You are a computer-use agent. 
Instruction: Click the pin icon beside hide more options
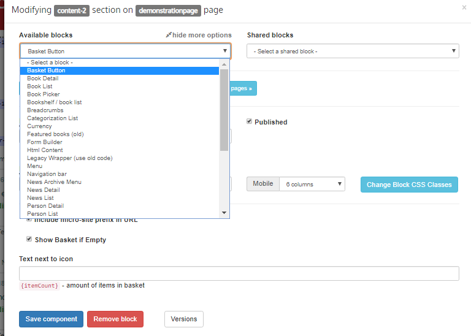[169, 35]
